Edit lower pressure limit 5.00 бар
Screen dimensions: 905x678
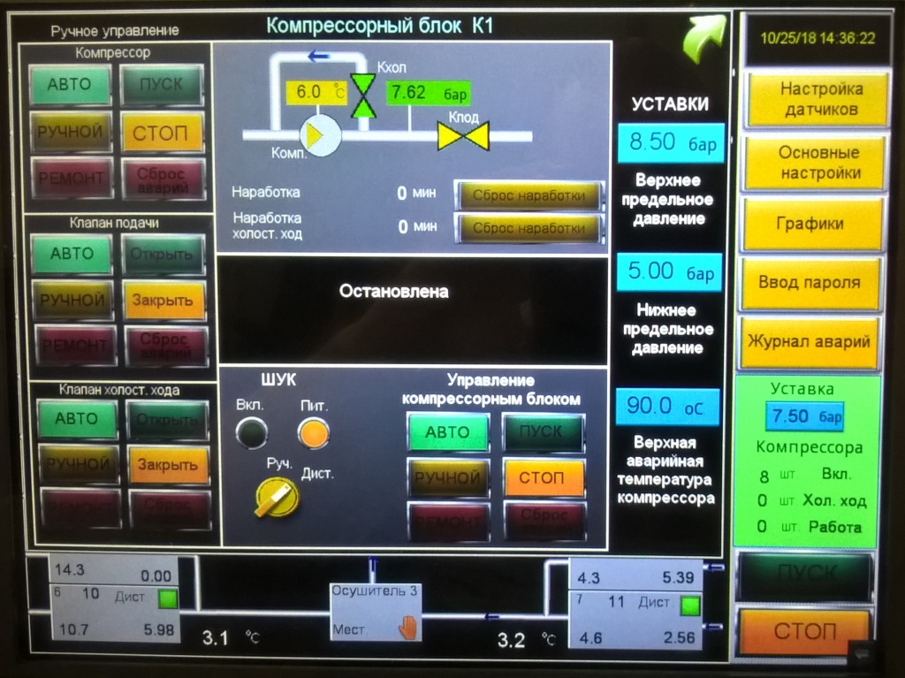669,272
